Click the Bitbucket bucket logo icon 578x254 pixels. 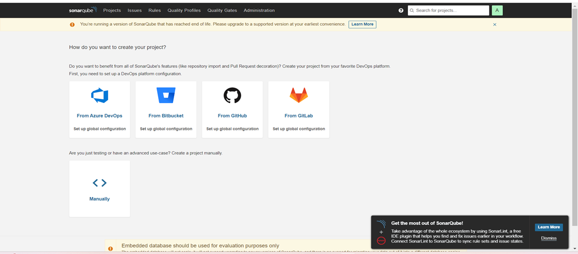tap(166, 95)
